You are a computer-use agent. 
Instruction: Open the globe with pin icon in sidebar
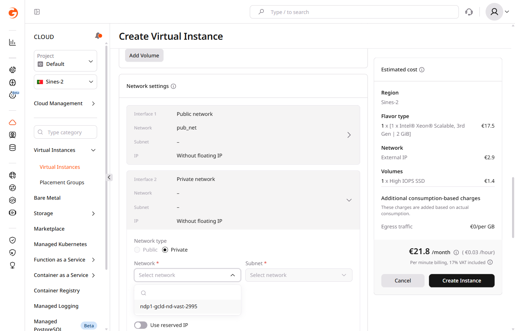point(13,175)
